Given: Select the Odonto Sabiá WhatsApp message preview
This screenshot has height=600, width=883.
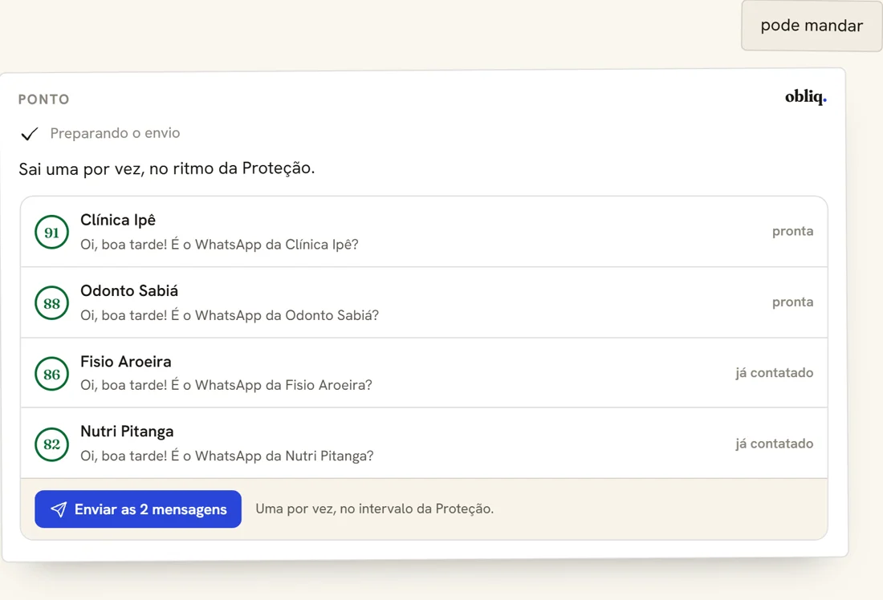Looking at the screenshot, I should pos(230,315).
